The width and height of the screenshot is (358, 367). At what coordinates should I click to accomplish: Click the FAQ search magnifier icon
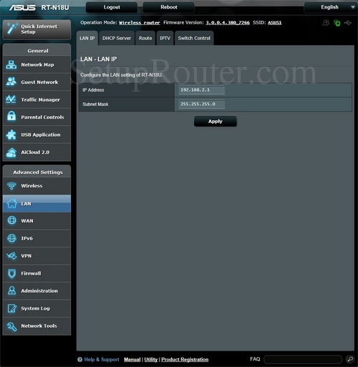[350, 359]
